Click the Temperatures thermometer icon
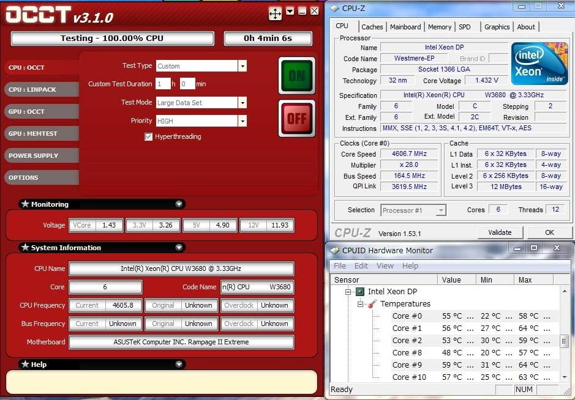This screenshot has width=575, height=400. [x=372, y=304]
